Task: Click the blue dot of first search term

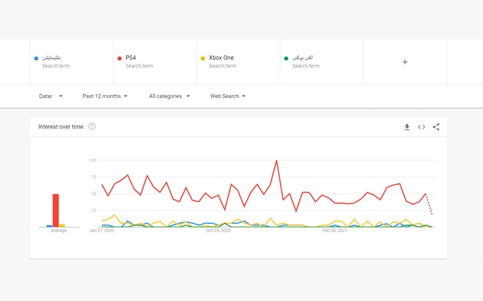Action: click(37, 58)
